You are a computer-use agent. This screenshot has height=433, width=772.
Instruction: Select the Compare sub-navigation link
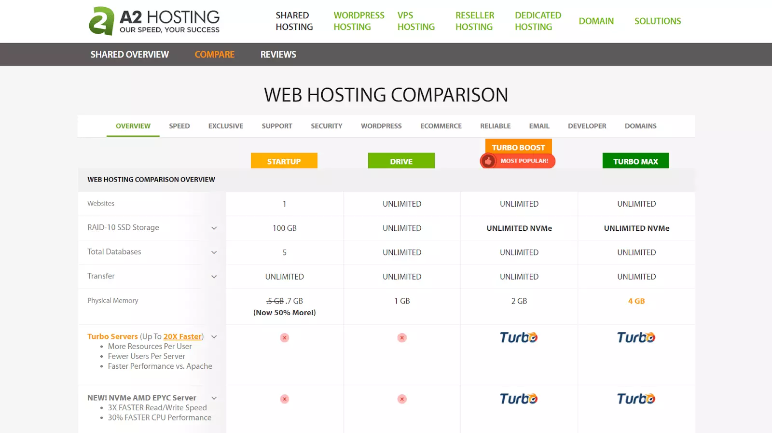[x=215, y=55]
